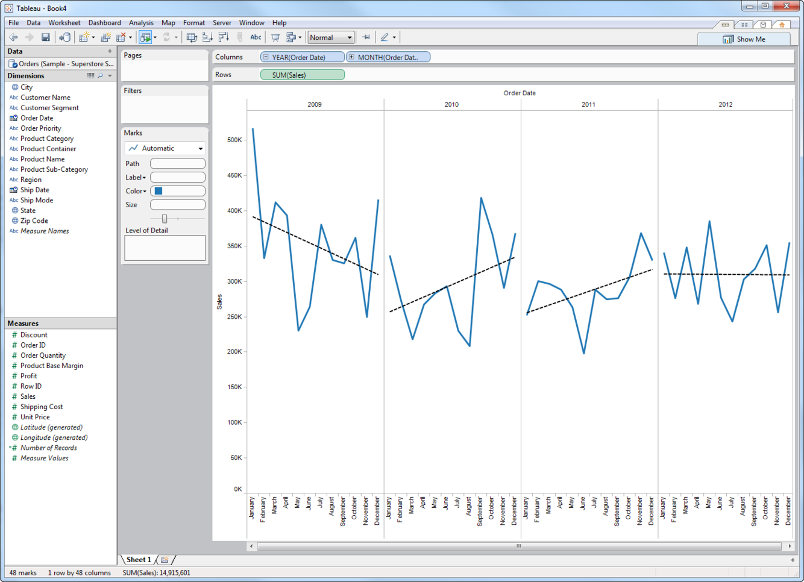Toggle Show Mark Labels Abc button
Screen dimensions: 804x582
(256, 37)
